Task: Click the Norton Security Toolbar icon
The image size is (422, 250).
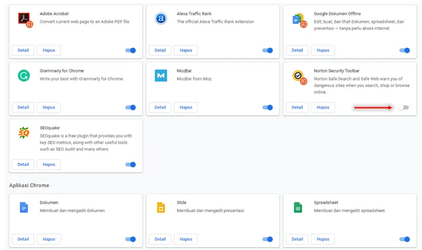Action: [299, 77]
